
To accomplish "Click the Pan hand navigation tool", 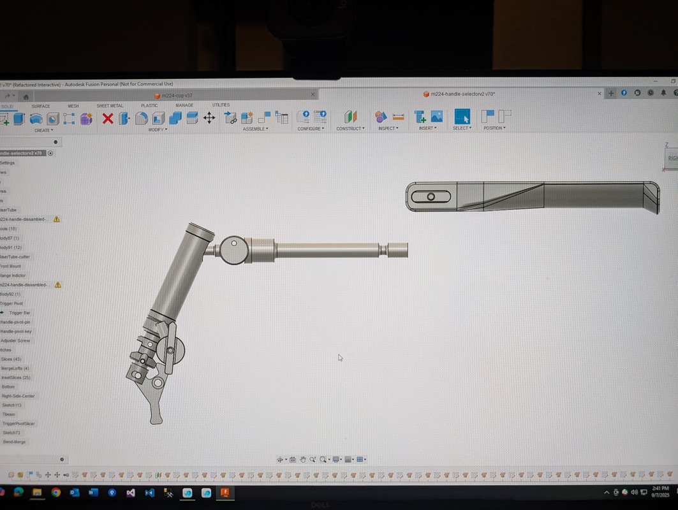I will tap(303, 460).
